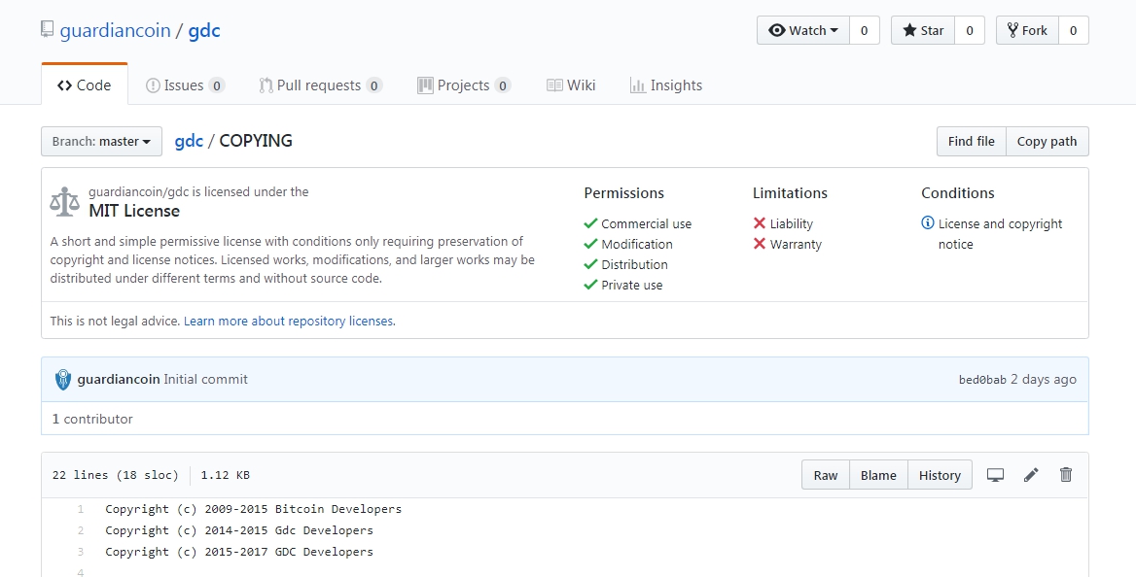This screenshot has height=577, width=1136.
Task: Open the Initial commit message link
Action: point(206,380)
